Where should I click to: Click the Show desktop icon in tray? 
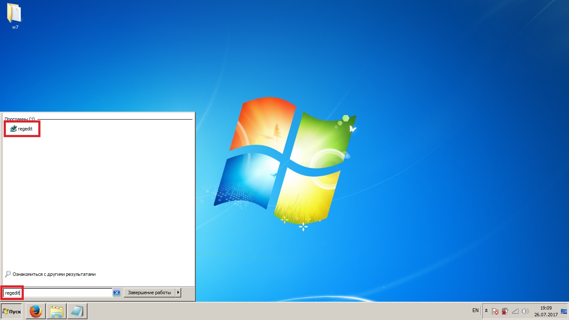pyautogui.click(x=564, y=311)
